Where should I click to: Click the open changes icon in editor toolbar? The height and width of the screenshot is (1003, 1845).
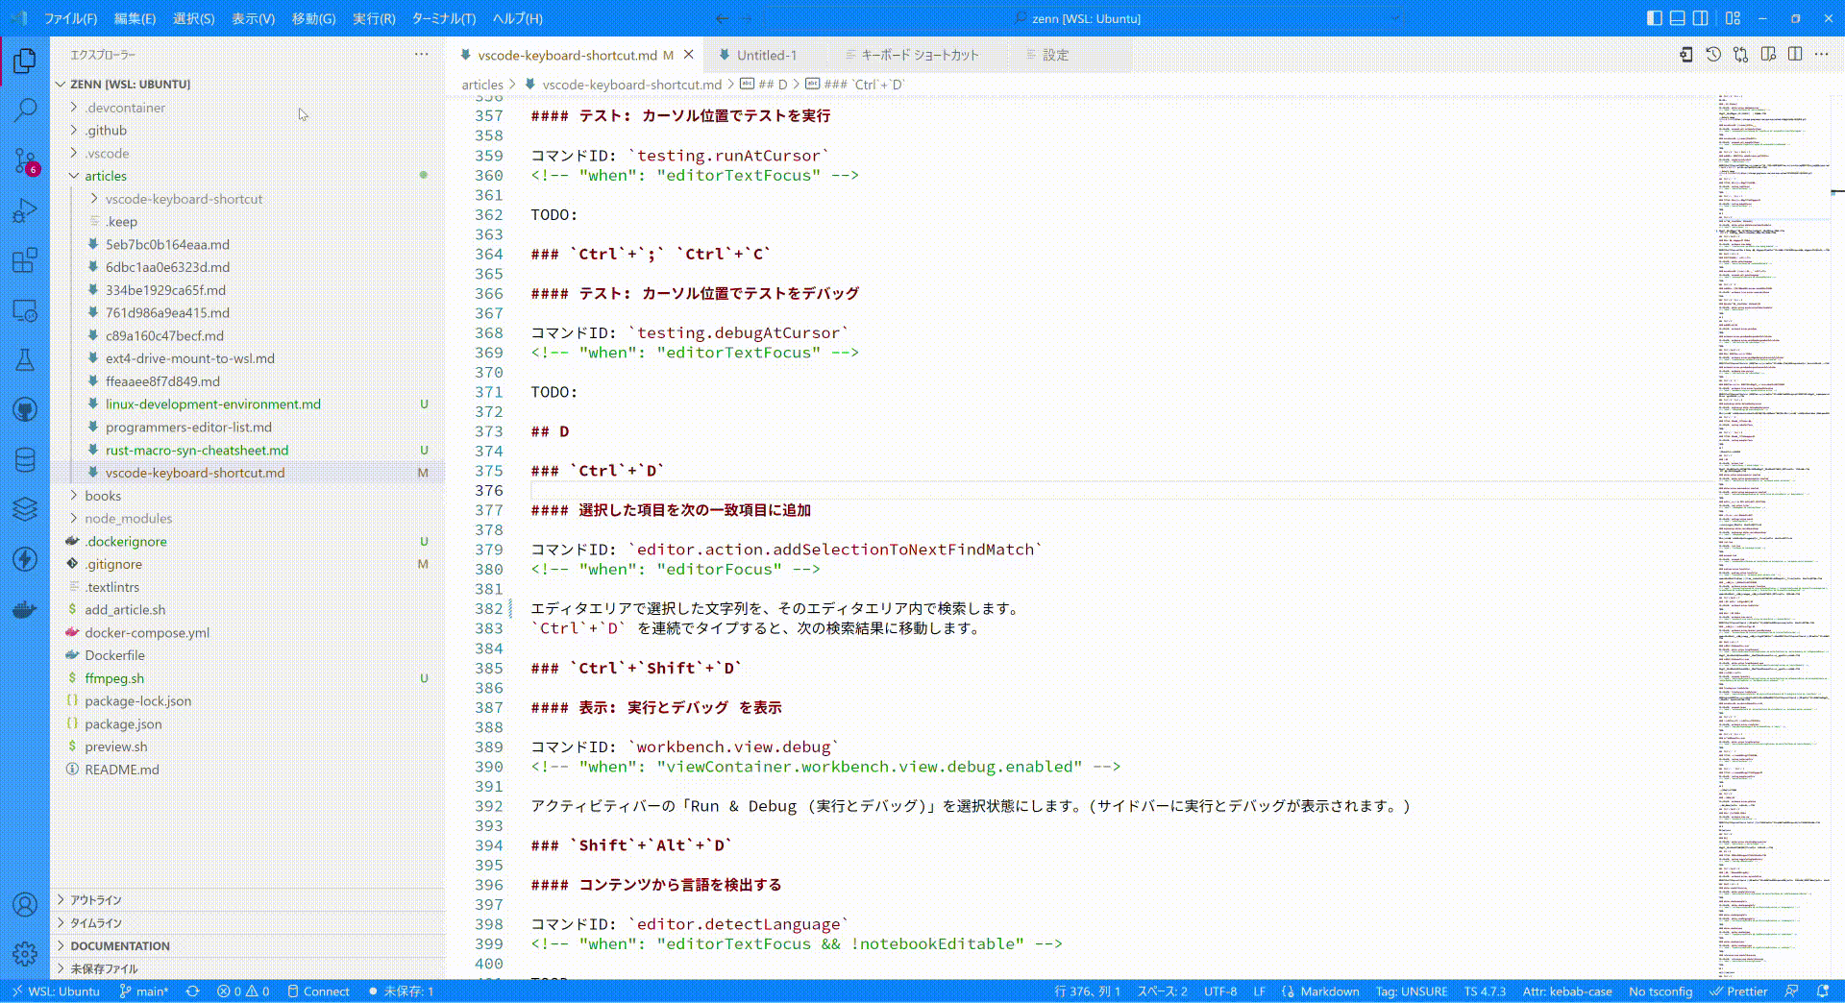(x=1685, y=55)
